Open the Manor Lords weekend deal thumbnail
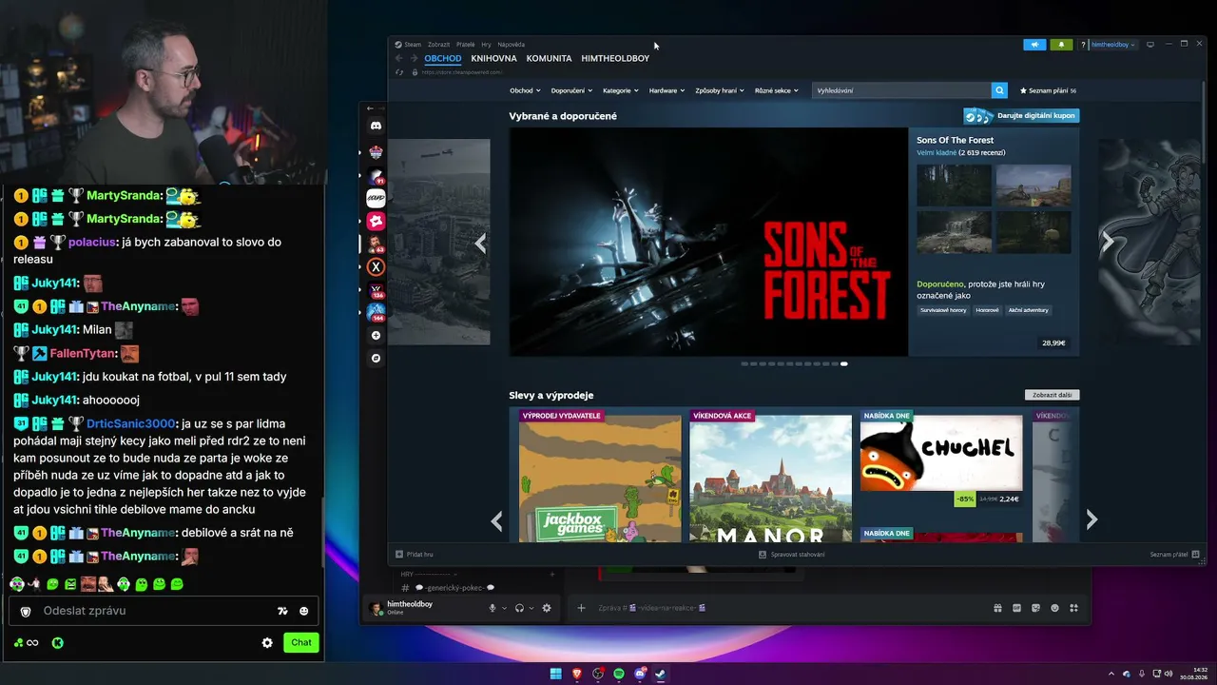Screen dimensions: 1217x685 (x=770, y=479)
